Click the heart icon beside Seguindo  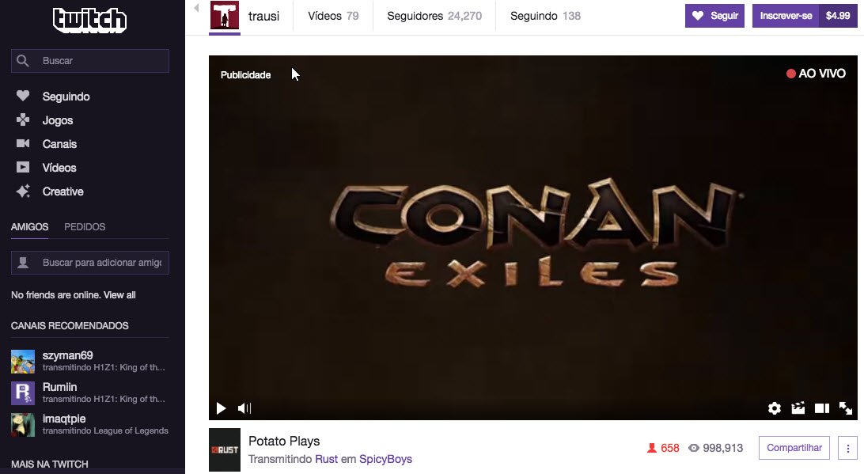tap(23, 96)
